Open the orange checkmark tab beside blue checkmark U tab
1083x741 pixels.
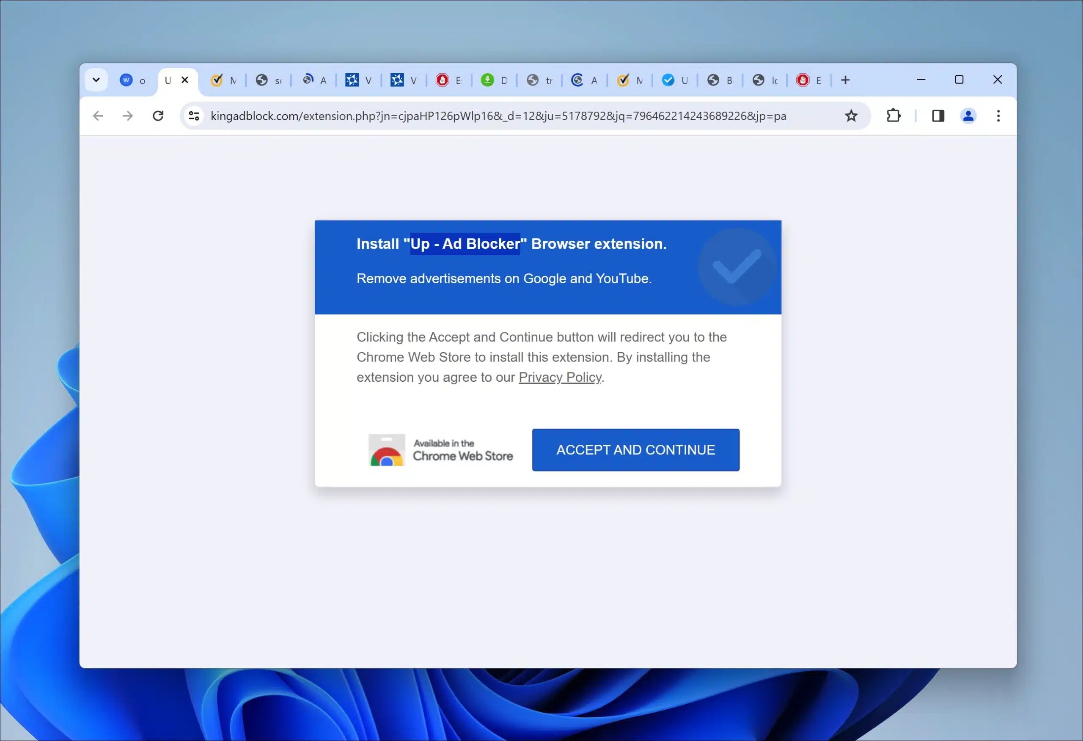[629, 80]
